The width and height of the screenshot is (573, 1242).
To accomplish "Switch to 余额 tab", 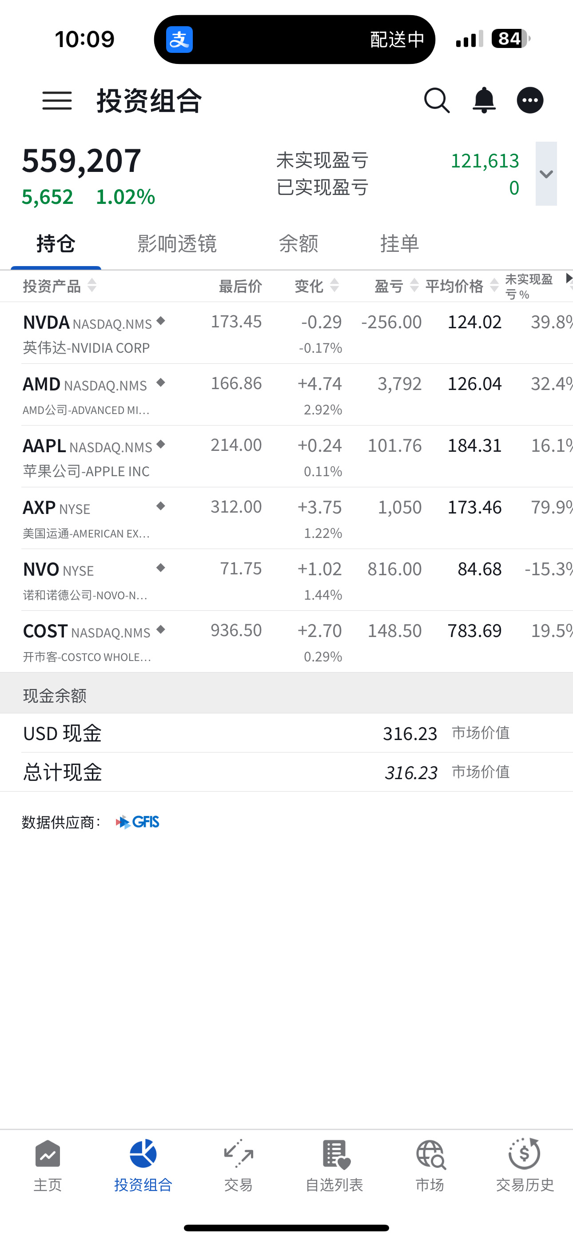I will 298,243.
